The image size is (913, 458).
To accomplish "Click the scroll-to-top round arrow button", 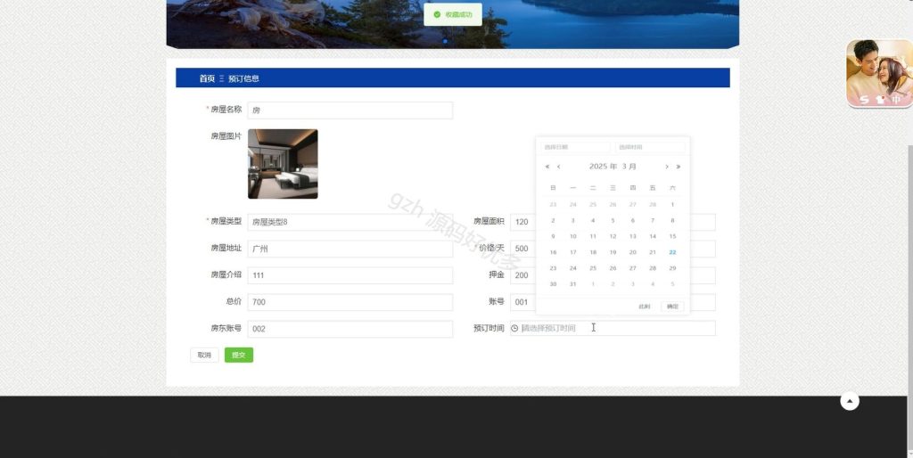I will 850,400.
